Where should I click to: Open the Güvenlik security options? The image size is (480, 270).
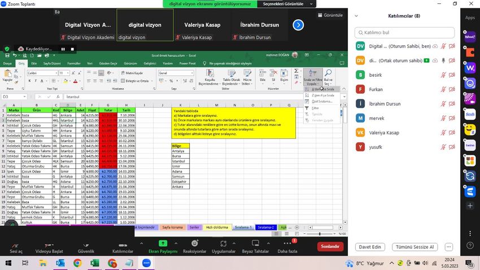pos(86,247)
